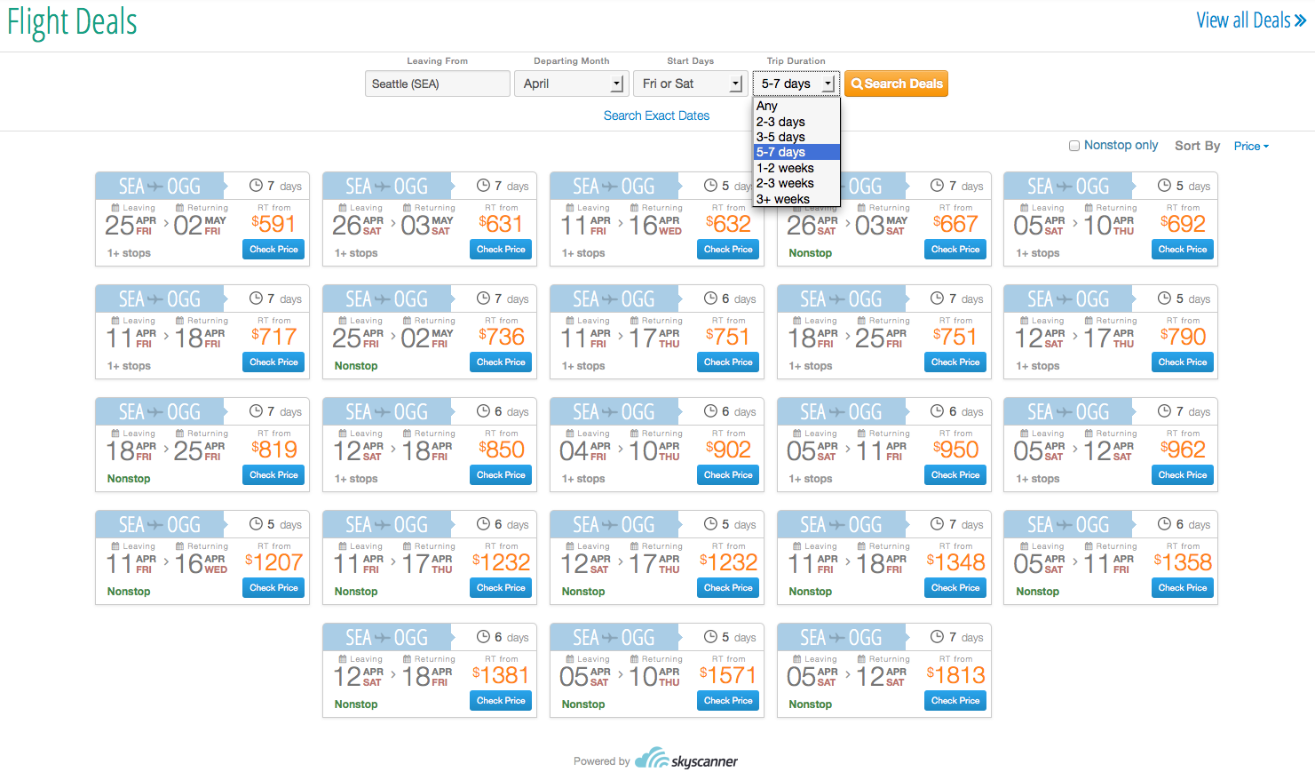Select the 2-3 days duration option
1315x780 pixels.
point(796,122)
